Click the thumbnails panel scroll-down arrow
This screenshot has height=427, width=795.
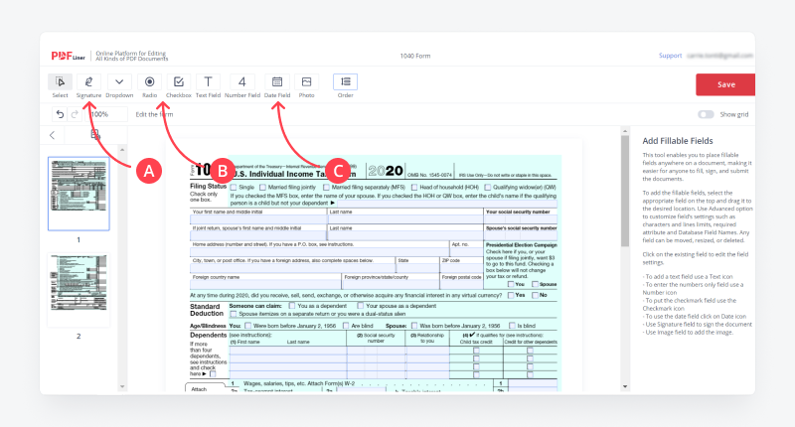tap(122, 387)
